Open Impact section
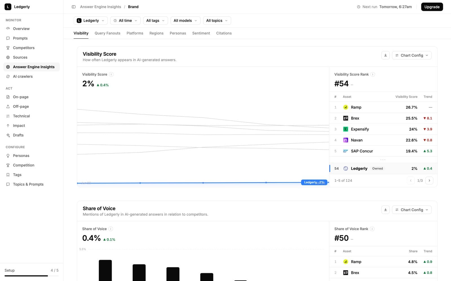The image size is (451, 281). point(31,126)
